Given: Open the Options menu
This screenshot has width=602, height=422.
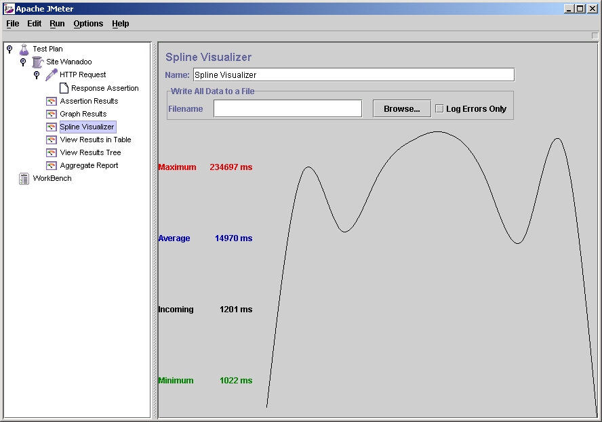Looking at the screenshot, I should click(x=88, y=24).
